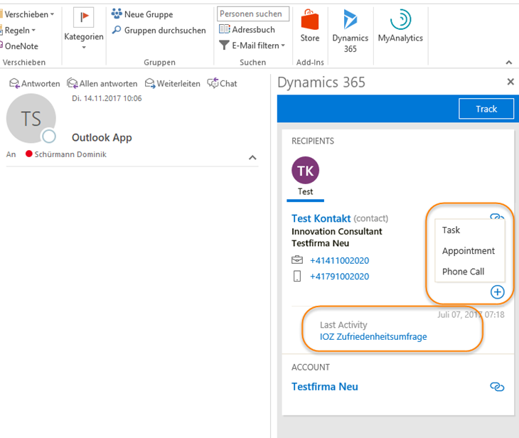Viewport: 519px width, 438px height.
Task: Open the Verschieben dropdown in the ribbon
Action: click(28, 14)
